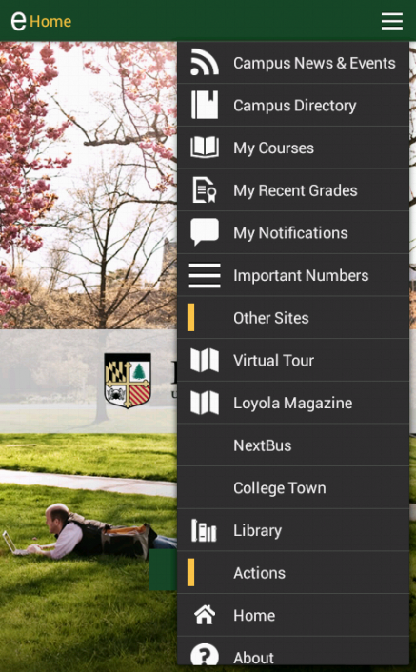Open the Important Numbers menu entry

293,275
